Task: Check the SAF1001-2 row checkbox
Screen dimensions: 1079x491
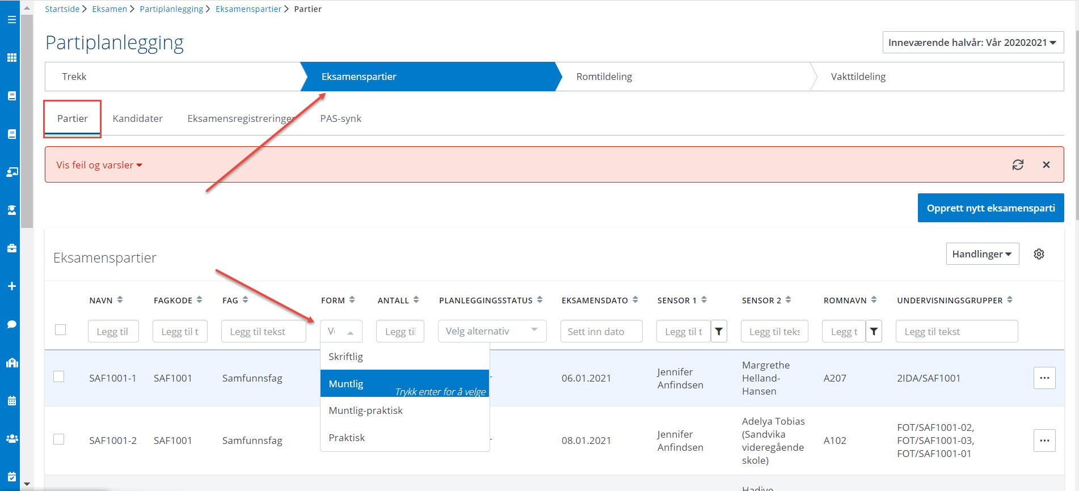Action: [58, 439]
